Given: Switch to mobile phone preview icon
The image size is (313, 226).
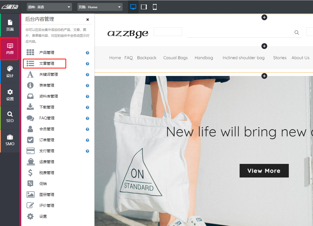Looking at the screenshot, I should click(x=155, y=7).
